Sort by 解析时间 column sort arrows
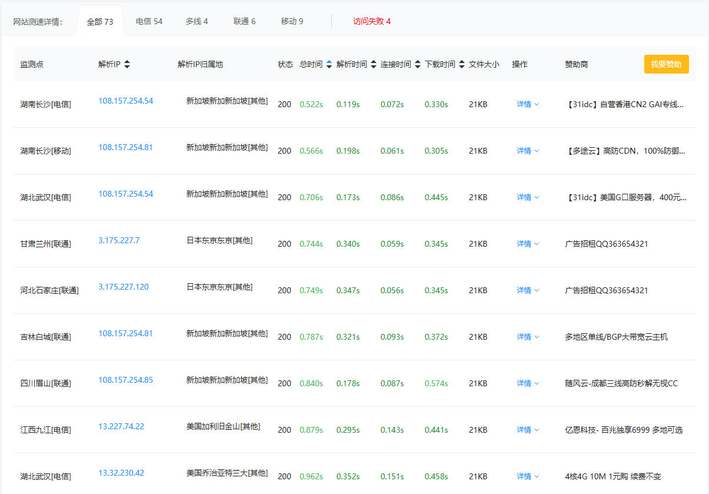This screenshot has height=494, width=709. click(374, 64)
